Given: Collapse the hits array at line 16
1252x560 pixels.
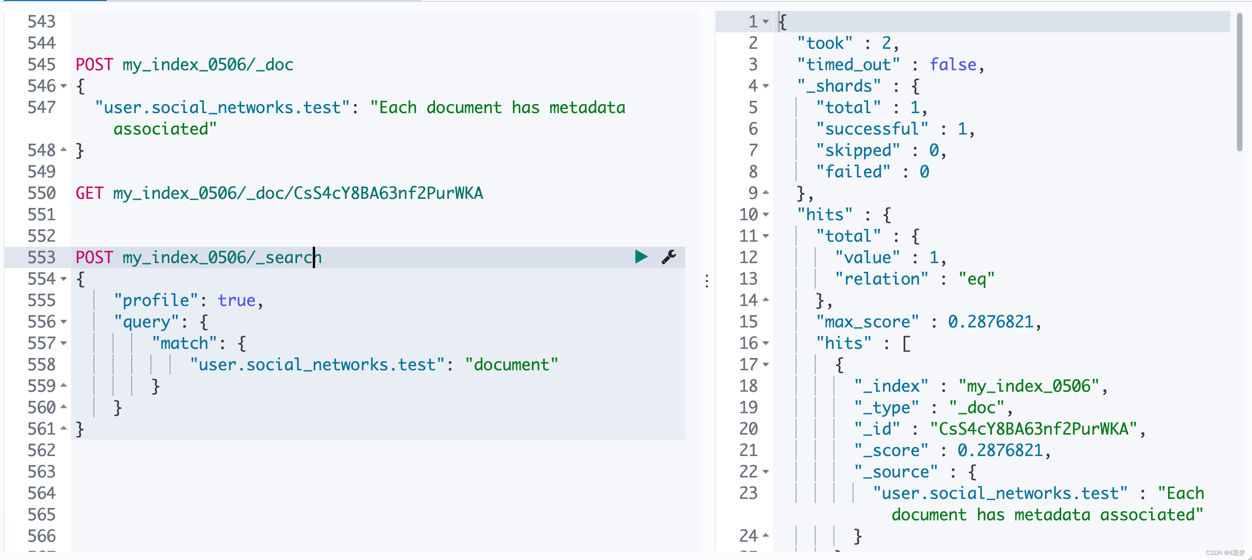Looking at the screenshot, I should click(x=766, y=343).
